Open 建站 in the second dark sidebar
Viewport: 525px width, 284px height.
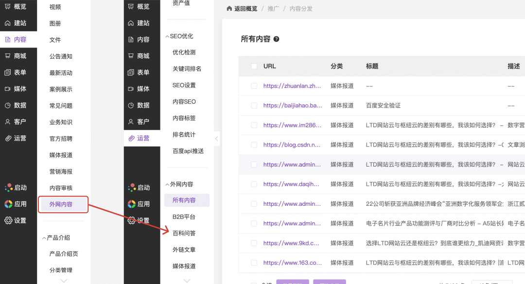(x=139, y=23)
